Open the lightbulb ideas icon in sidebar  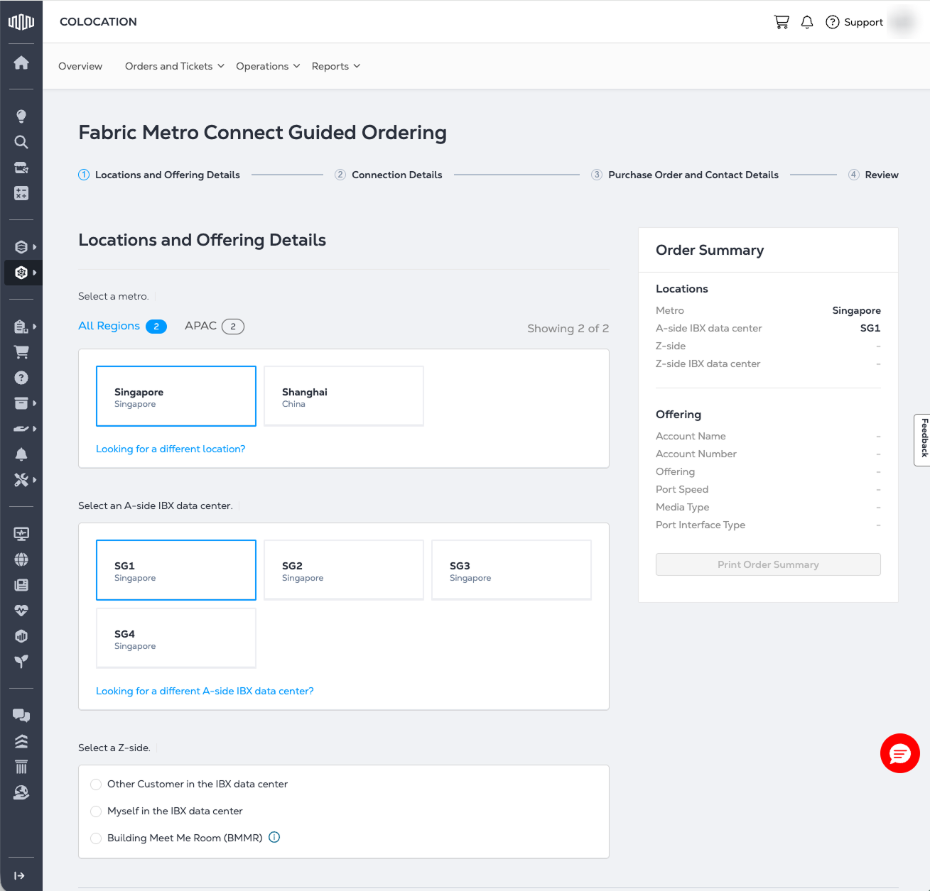click(21, 116)
